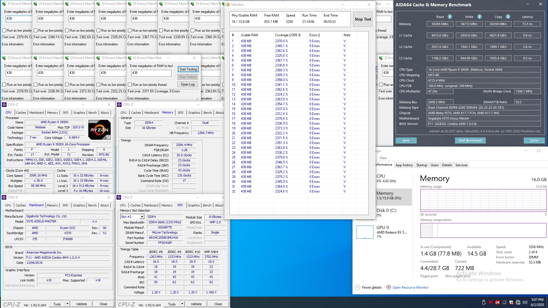Viewport: 548px width, 308px height.
Task: Toggle low priority in MemTest showing 2370.0% coverage
Action: pos(4,31)
